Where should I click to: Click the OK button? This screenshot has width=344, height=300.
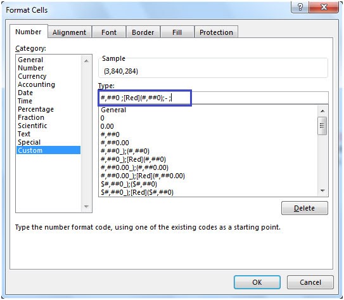257,282
